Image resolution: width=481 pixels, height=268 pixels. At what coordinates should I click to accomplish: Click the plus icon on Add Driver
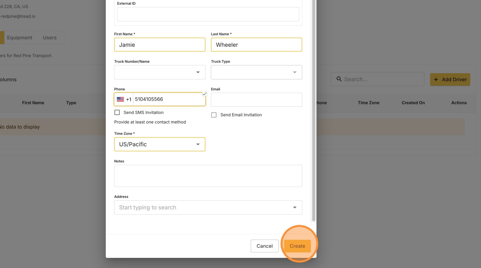436,79
